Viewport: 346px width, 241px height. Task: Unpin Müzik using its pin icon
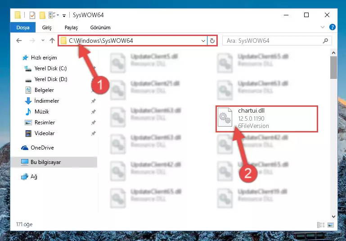tap(94, 112)
